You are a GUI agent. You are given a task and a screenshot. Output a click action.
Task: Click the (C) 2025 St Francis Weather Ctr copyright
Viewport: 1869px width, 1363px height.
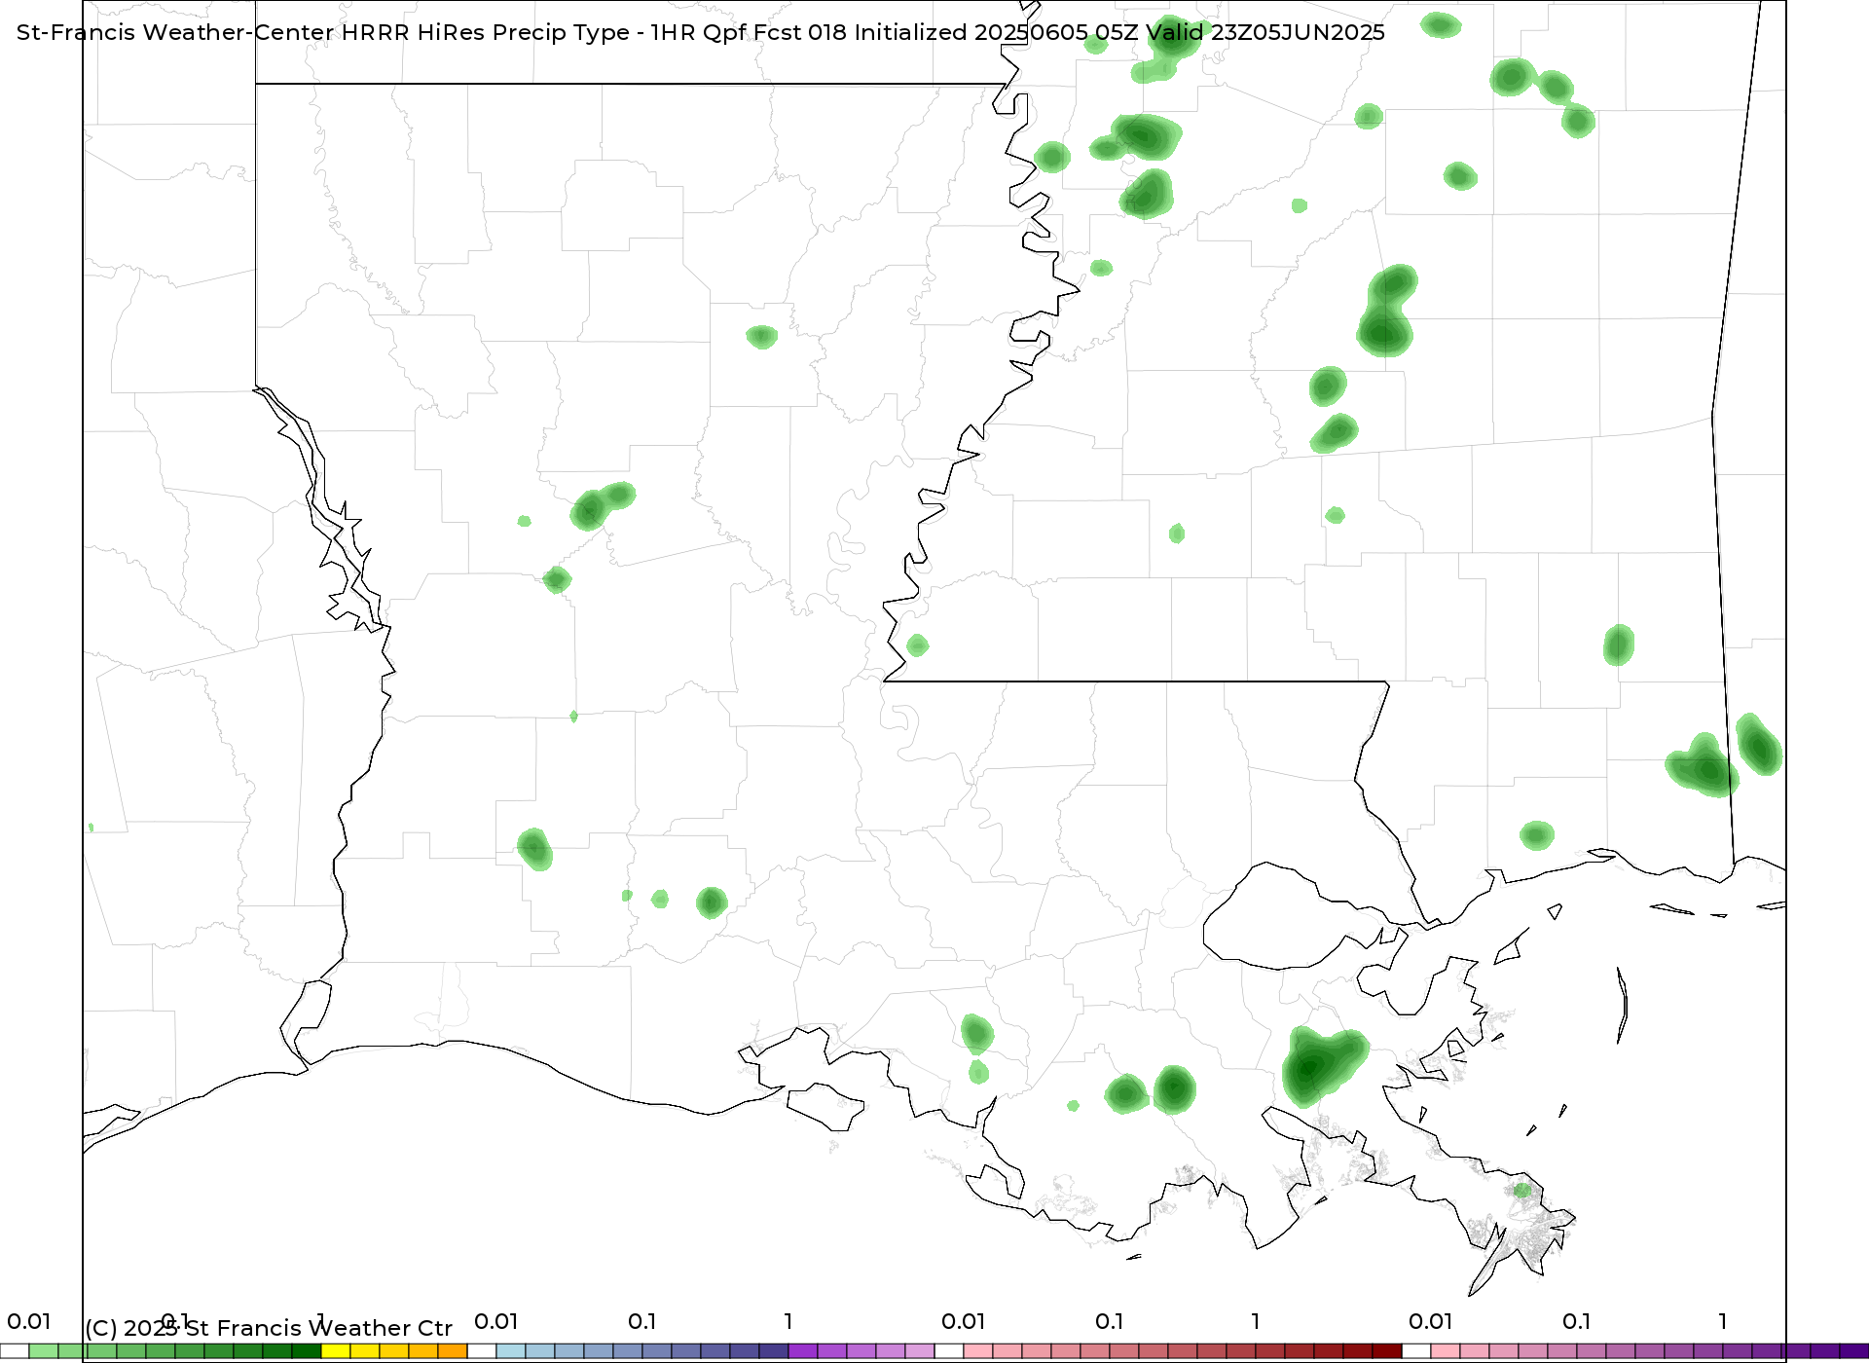tap(269, 1328)
